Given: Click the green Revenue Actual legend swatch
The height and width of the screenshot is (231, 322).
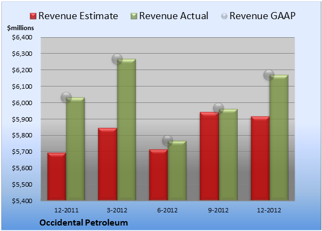Looking at the screenshot, I should pyautogui.click(x=134, y=16).
